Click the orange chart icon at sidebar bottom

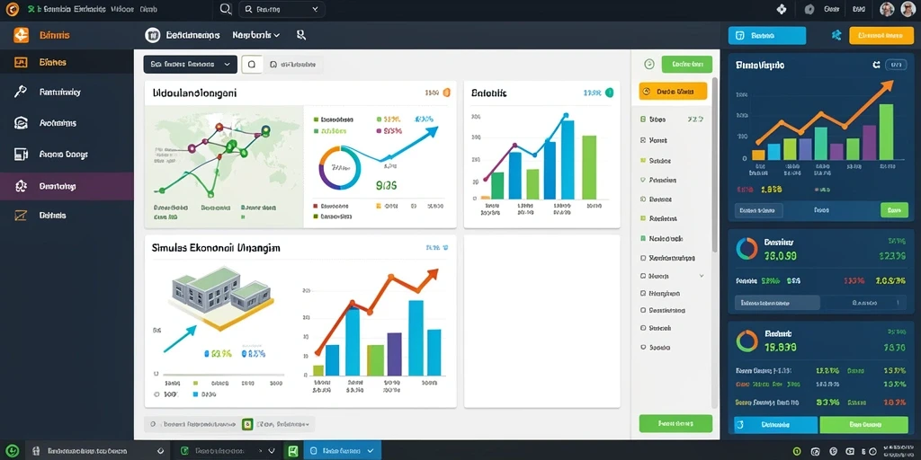[21, 216]
